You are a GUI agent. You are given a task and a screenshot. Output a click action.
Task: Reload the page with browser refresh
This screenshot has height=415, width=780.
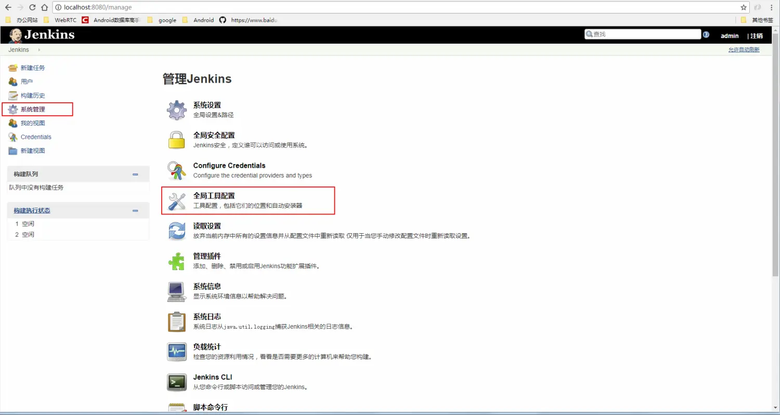[x=33, y=7]
